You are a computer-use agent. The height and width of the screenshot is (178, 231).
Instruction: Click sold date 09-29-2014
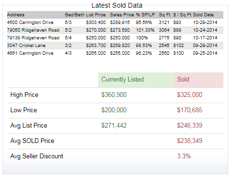(x=205, y=46)
